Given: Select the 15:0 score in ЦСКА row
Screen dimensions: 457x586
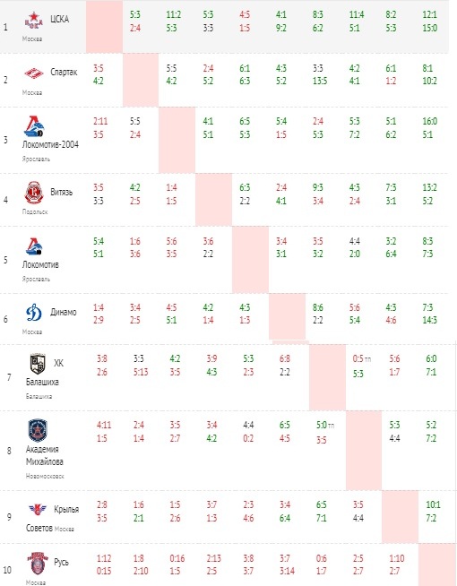Looking at the screenshot, I should [x=430, y=28].
